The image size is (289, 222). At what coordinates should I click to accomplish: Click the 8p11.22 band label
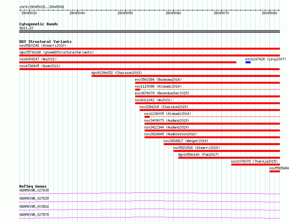click(x=26, y=28)
